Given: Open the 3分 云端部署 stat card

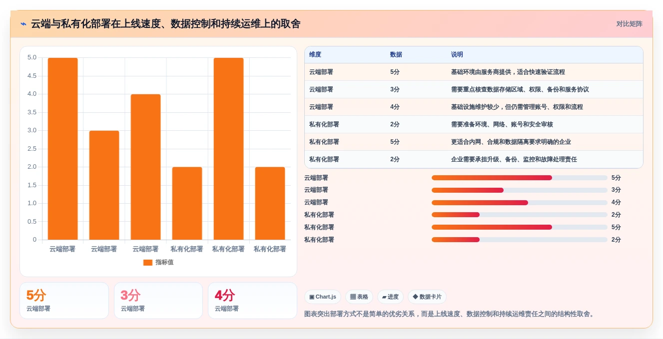Looking at the screenshot, I should 158,301.
